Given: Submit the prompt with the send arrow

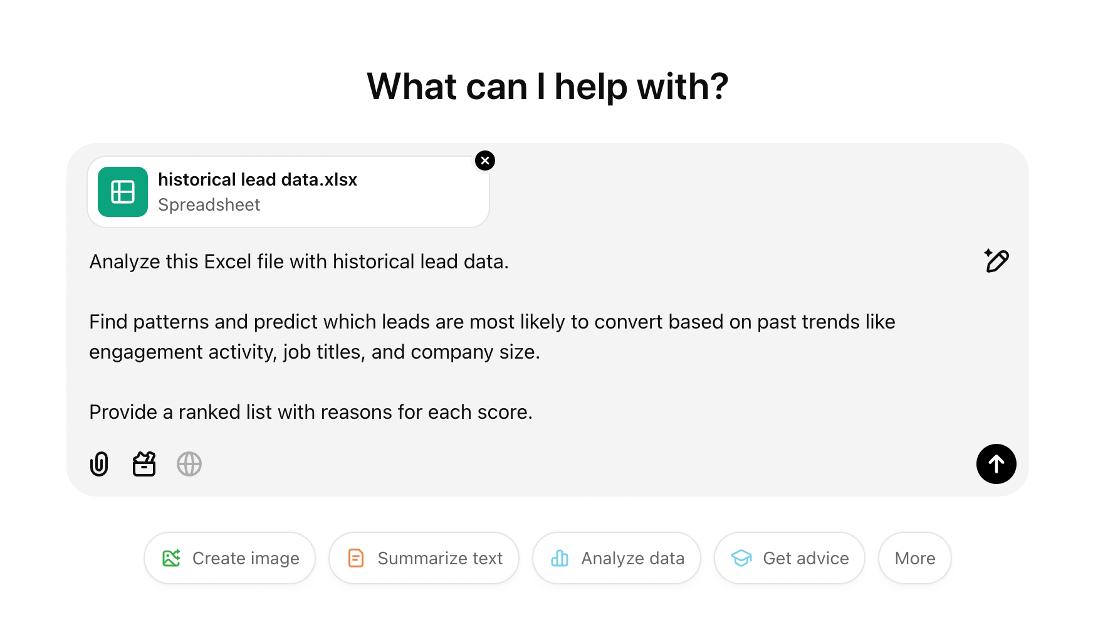Looking at the screenshot, I should pos(996,464).
